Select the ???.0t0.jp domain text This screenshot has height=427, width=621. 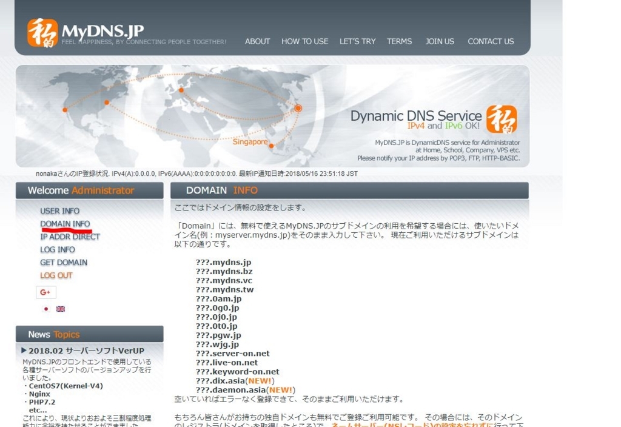click(x=217, y=326)
